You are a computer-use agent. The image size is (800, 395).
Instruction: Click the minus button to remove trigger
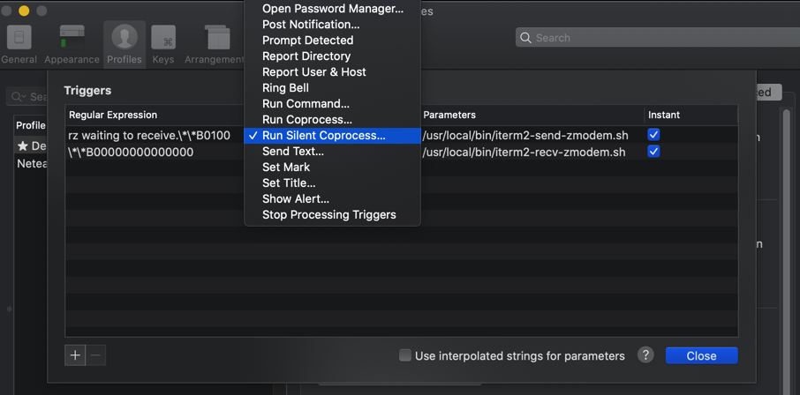96,355
